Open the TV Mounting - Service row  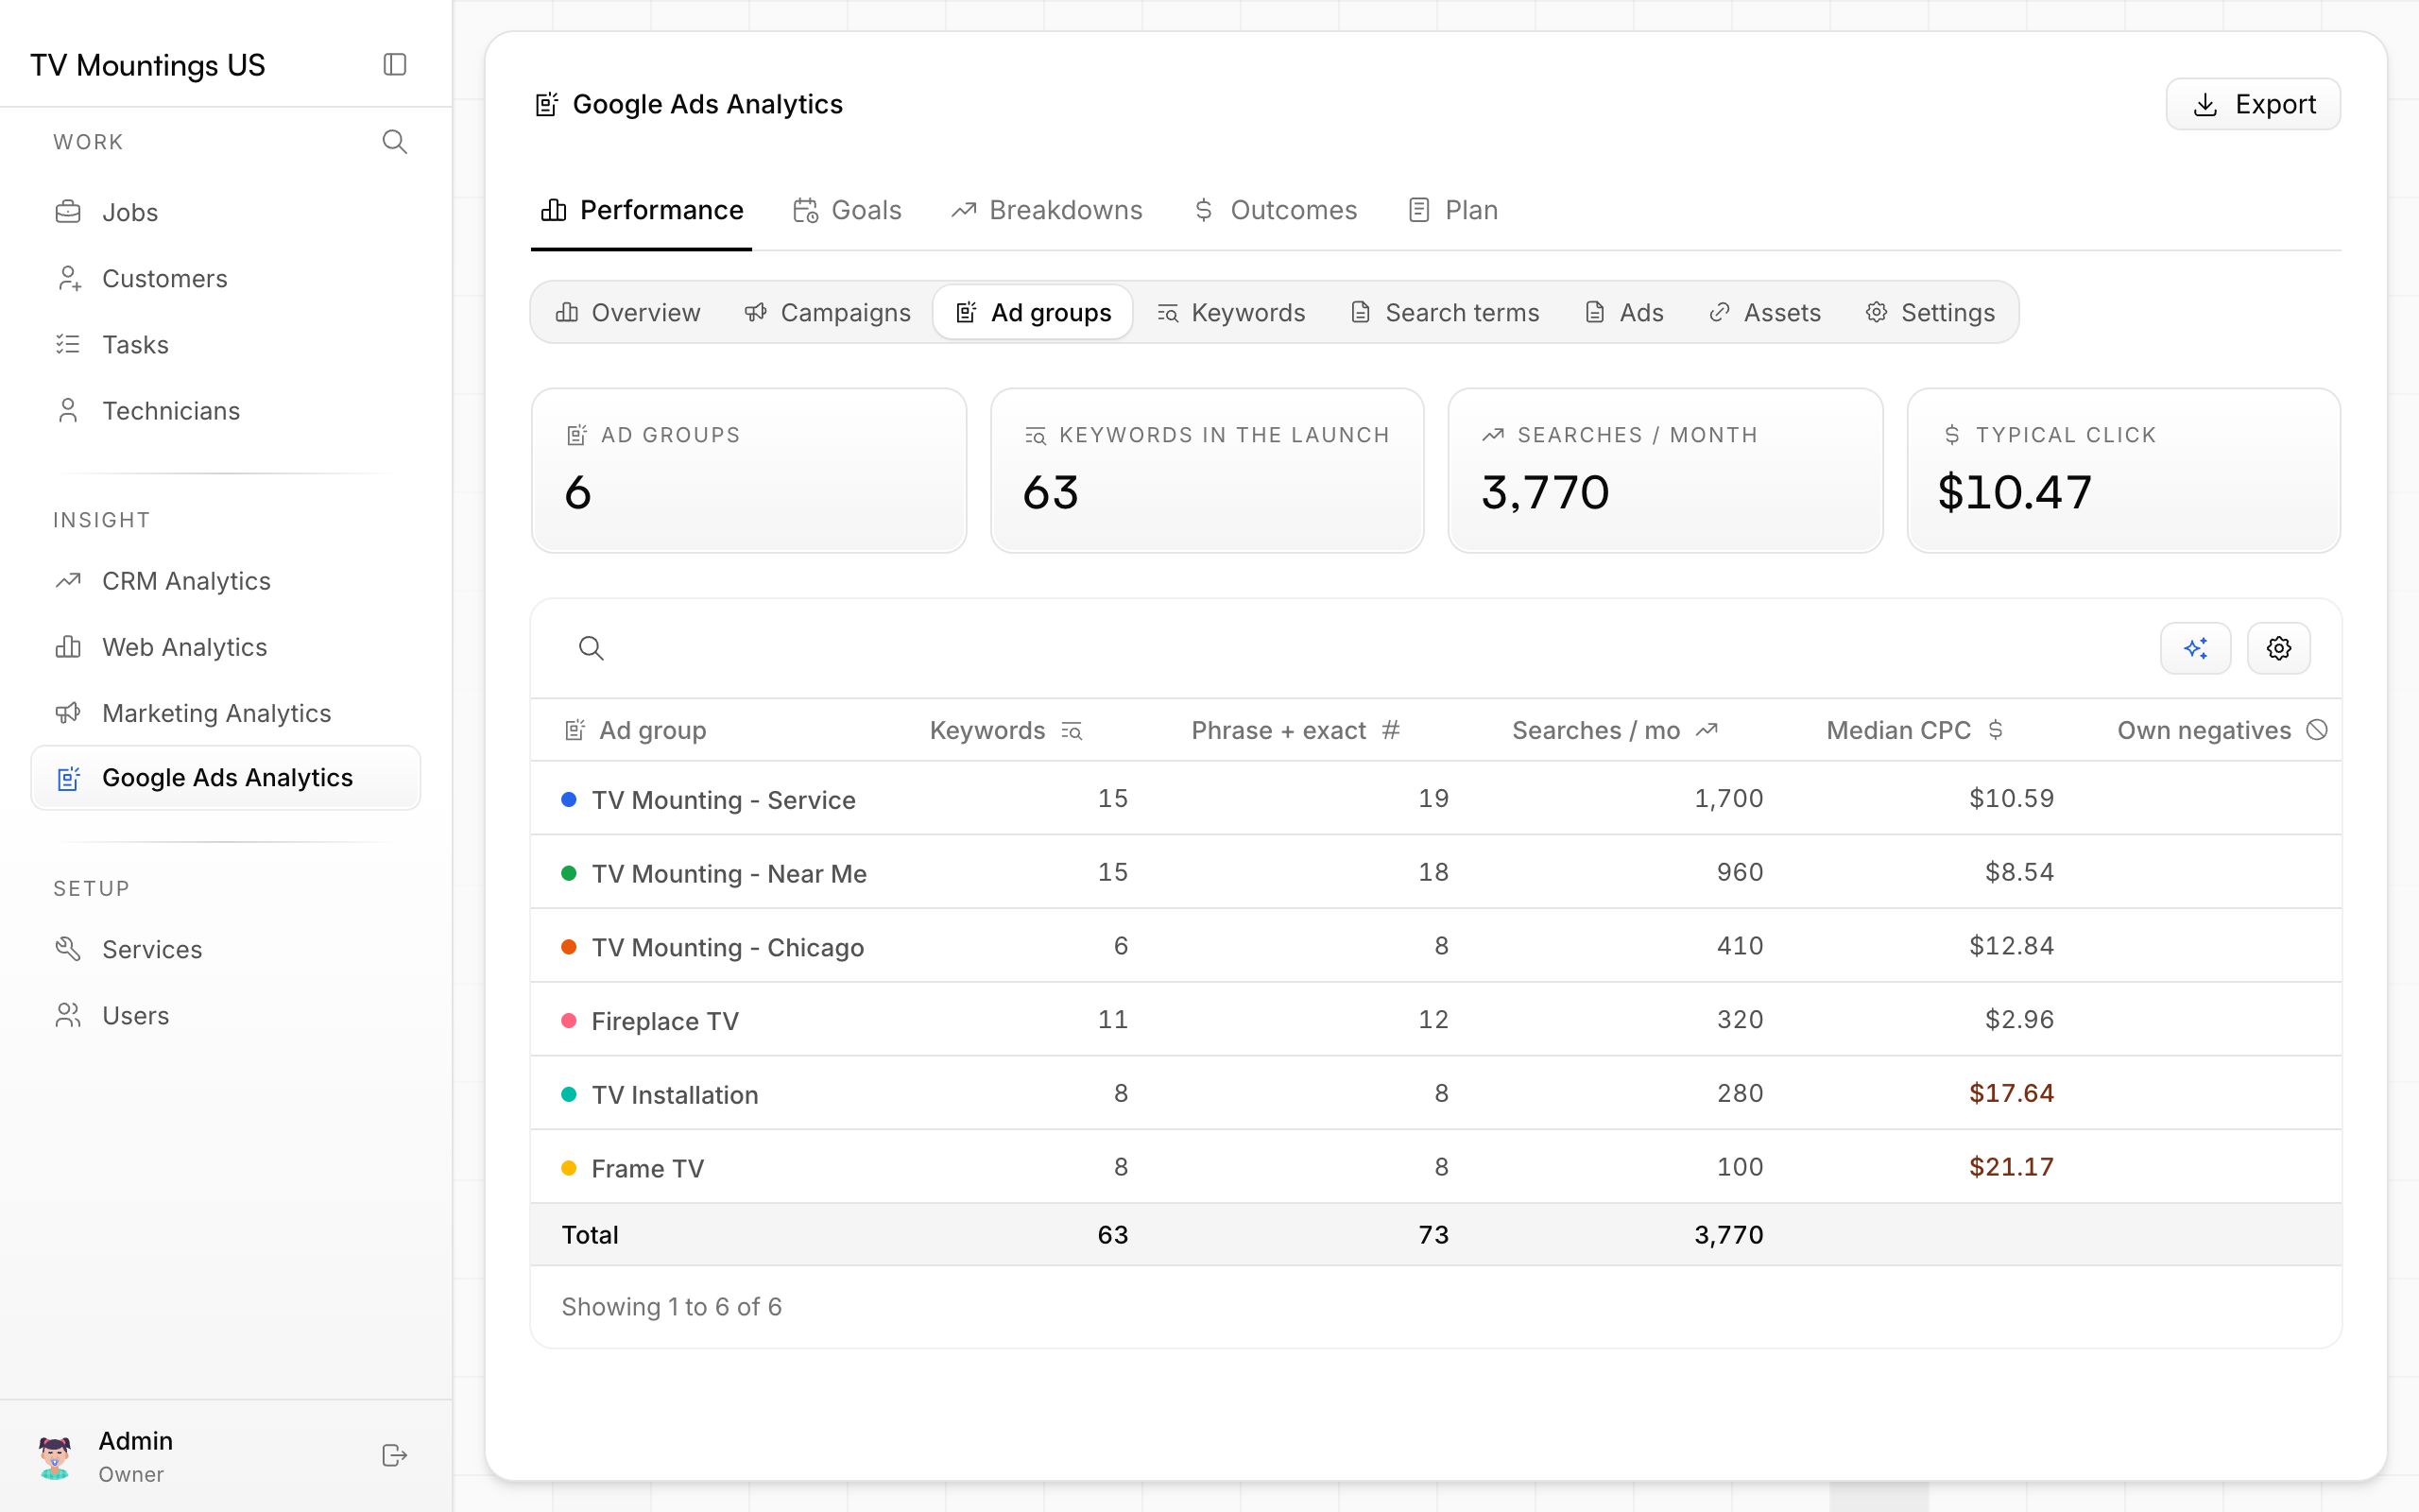pos(1435,798)
